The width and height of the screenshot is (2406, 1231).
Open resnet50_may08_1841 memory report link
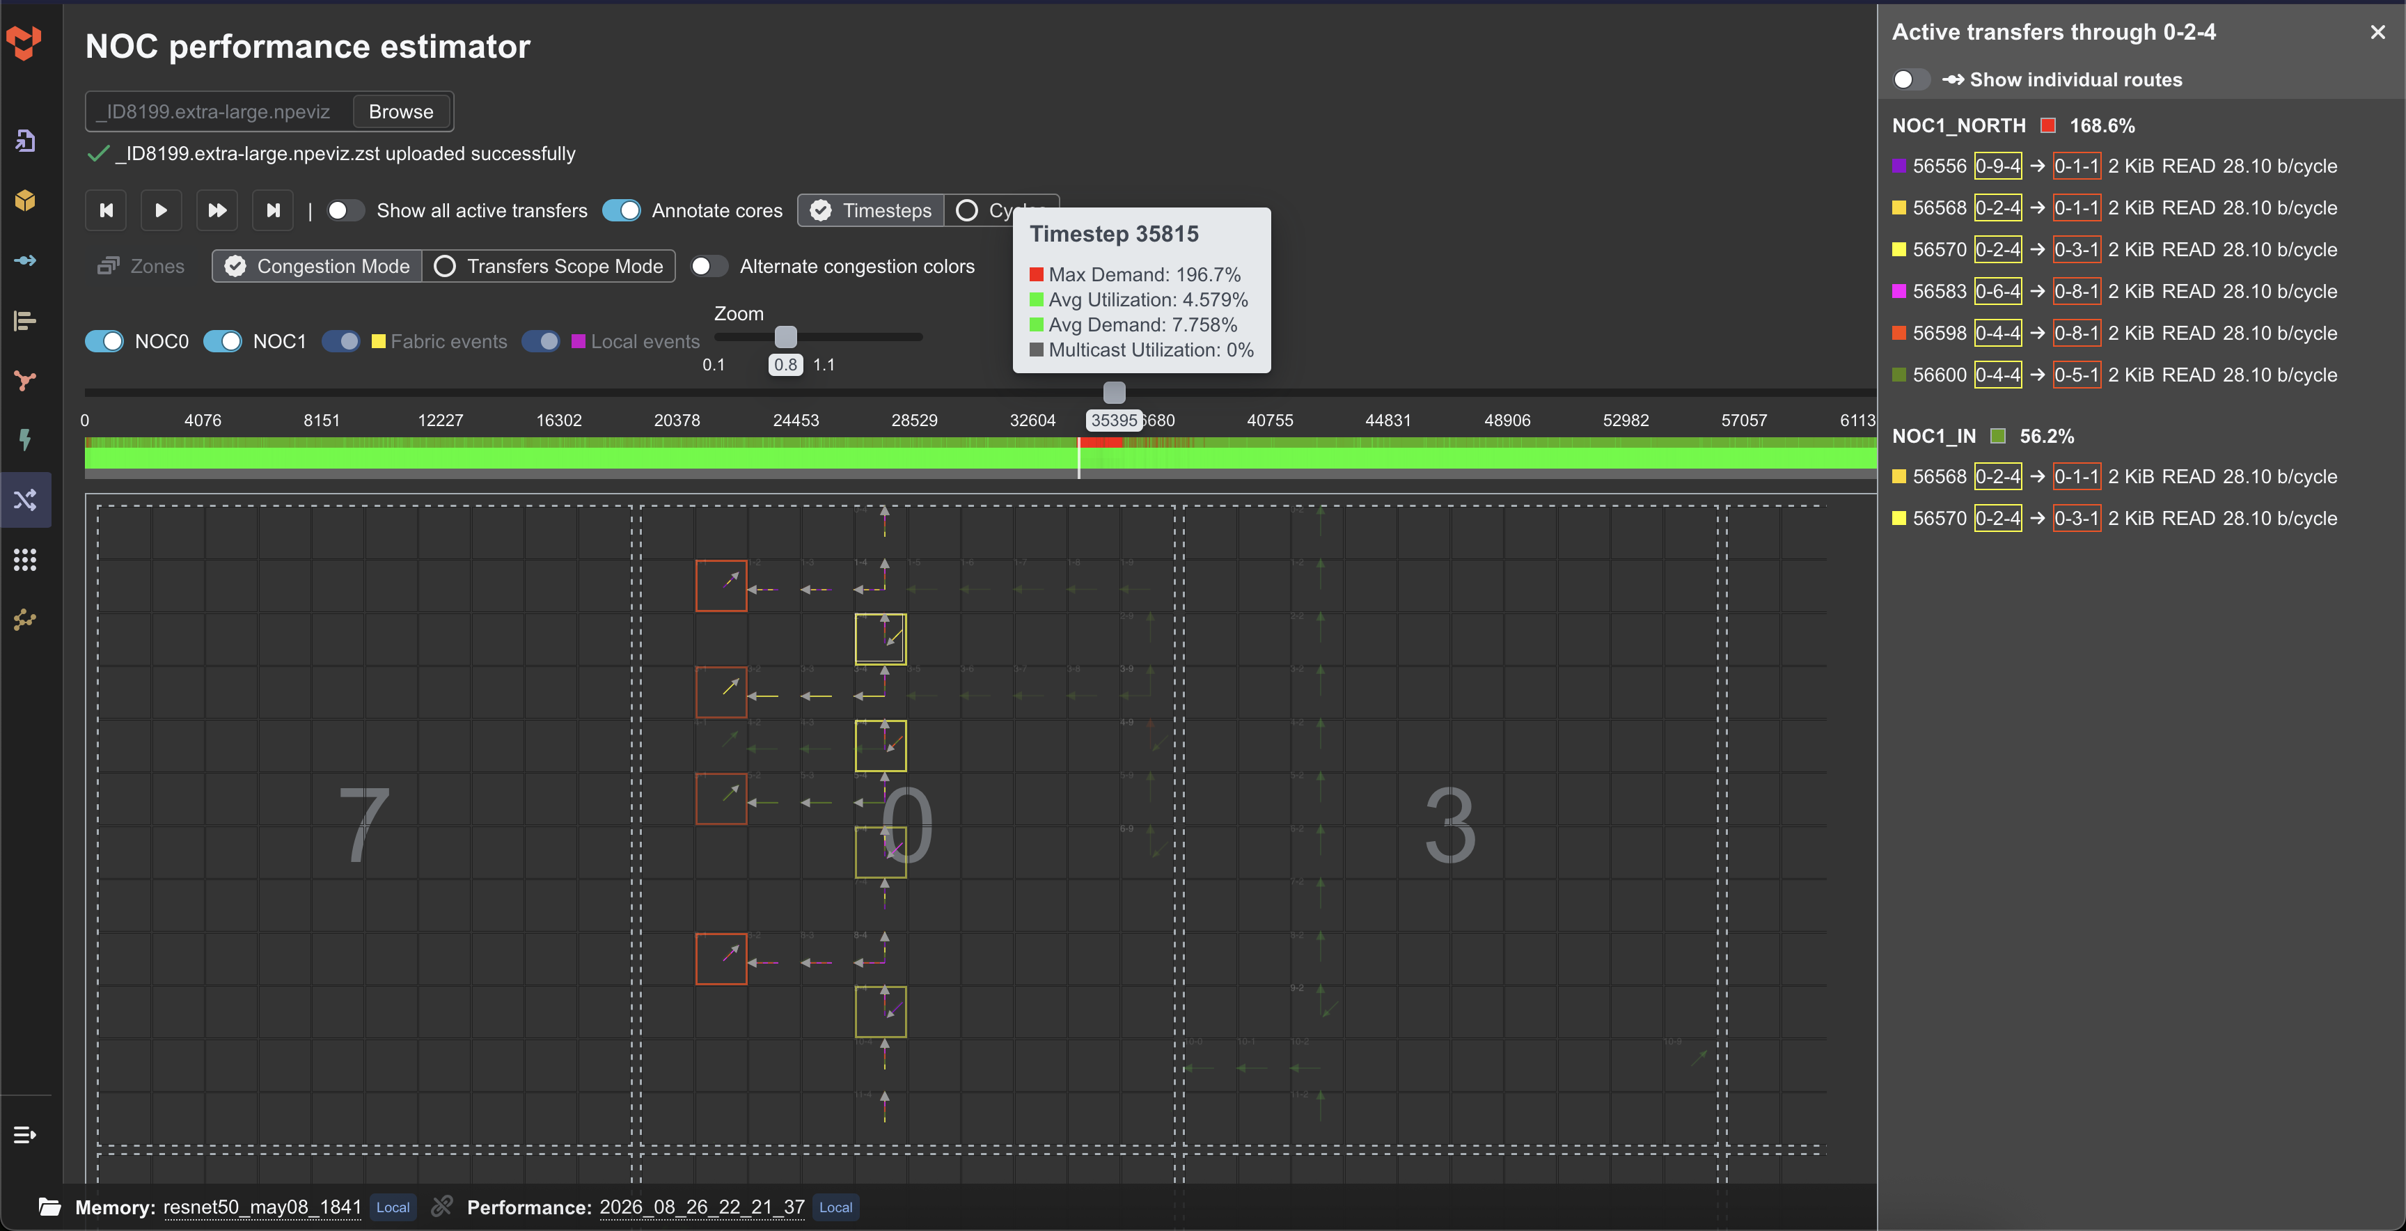pyautogui.click(x=262, y=1207)
